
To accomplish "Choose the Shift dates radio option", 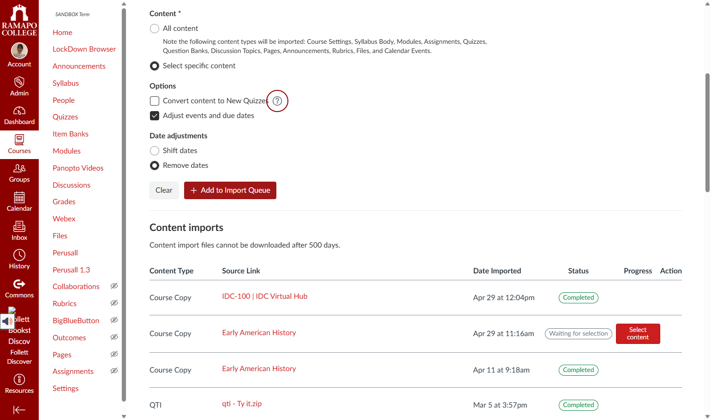I will [x=155, y=151].
